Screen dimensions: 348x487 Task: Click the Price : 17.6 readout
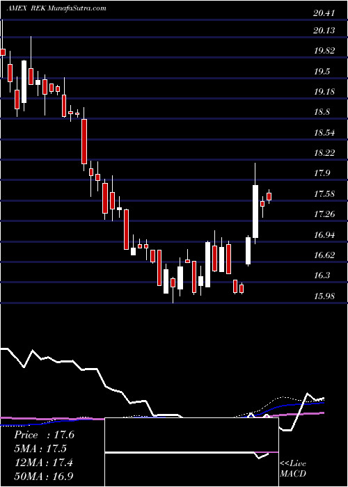click(x=44, y=435)
